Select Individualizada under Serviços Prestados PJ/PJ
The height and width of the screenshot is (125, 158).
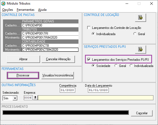click(131, 66)
